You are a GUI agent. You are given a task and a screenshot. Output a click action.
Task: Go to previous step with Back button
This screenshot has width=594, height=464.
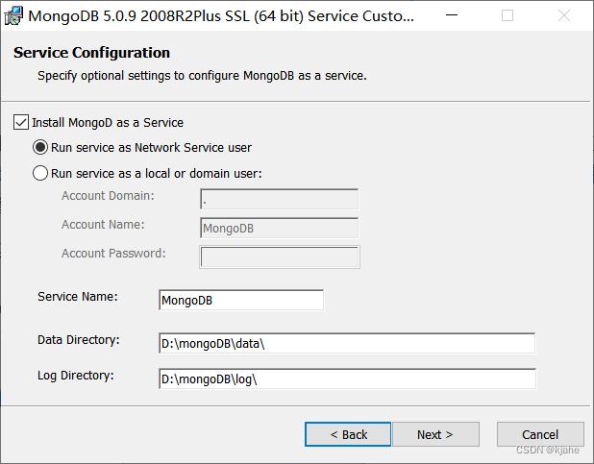[x=348, y=434]
